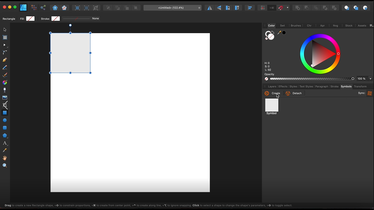Click Rotate Counterclockwise toolbar button
This screenshot has width=374, height=210.
point(228,8)
